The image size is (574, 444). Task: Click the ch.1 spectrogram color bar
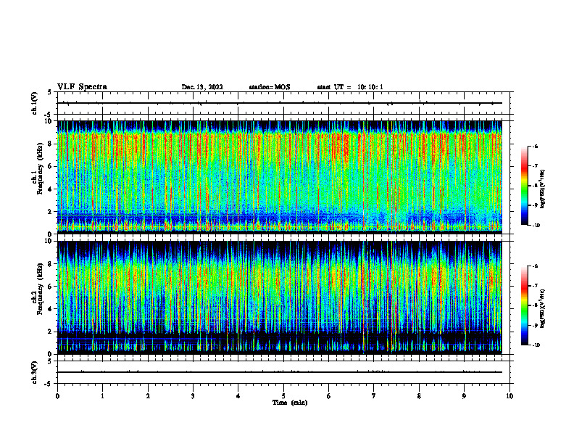[x=524, y=186]
